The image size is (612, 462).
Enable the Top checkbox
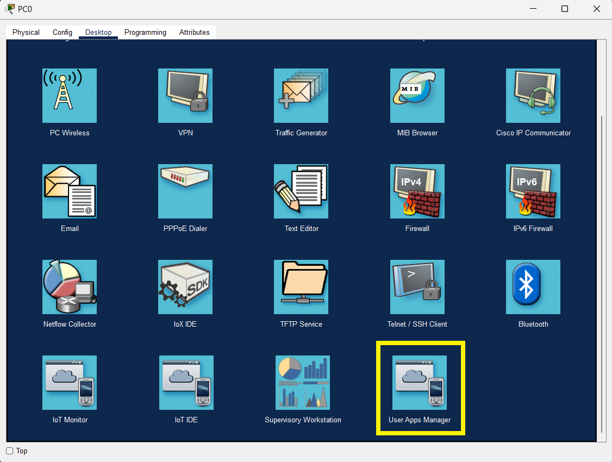[10, 451]
